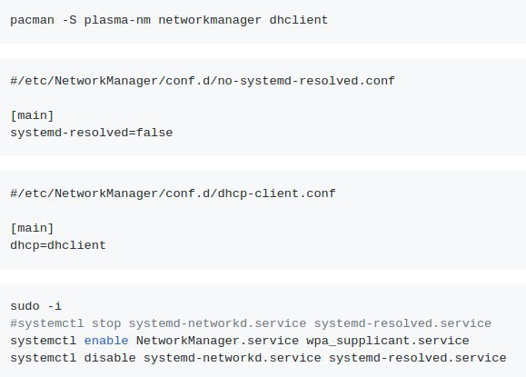Click the pacman install command line
Image resolution: width=526 pixels, height=377 pixels.
coord(169,20)
